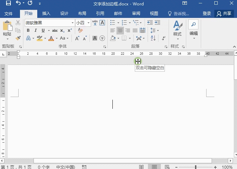
Task: Toggle Bold formatting
Action: click(28, 30)
